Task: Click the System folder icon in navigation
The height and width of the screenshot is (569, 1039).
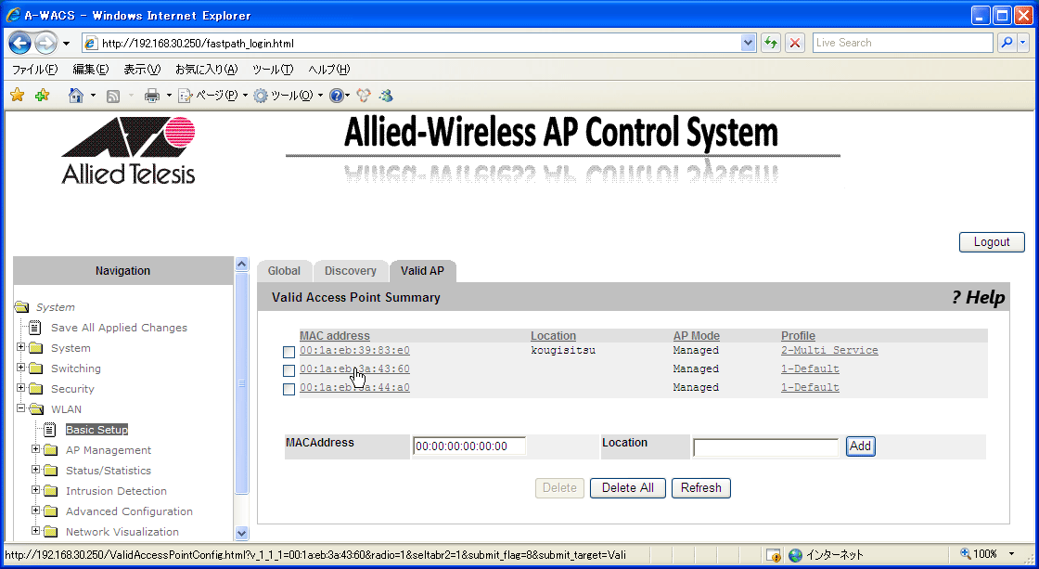Action: point(36,348)
